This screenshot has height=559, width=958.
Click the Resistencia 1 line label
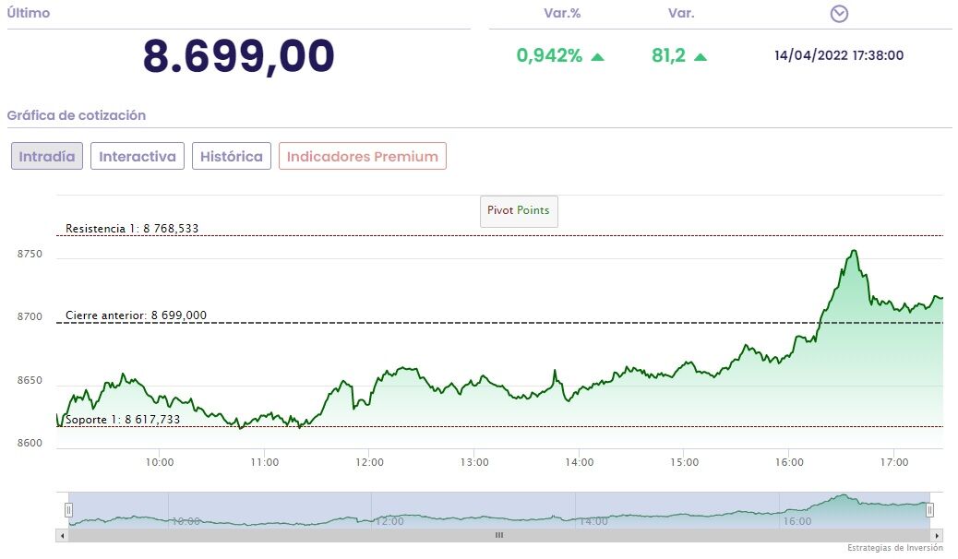pos(132,228)
